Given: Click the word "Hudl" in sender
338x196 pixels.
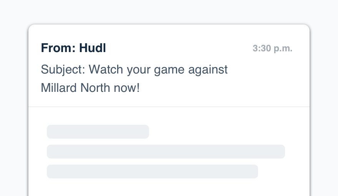Looking at the screenshot, I should pyautogui.click(x=93, y=48).
